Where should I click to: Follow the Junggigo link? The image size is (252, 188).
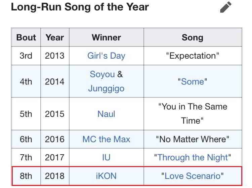(106, 89)
